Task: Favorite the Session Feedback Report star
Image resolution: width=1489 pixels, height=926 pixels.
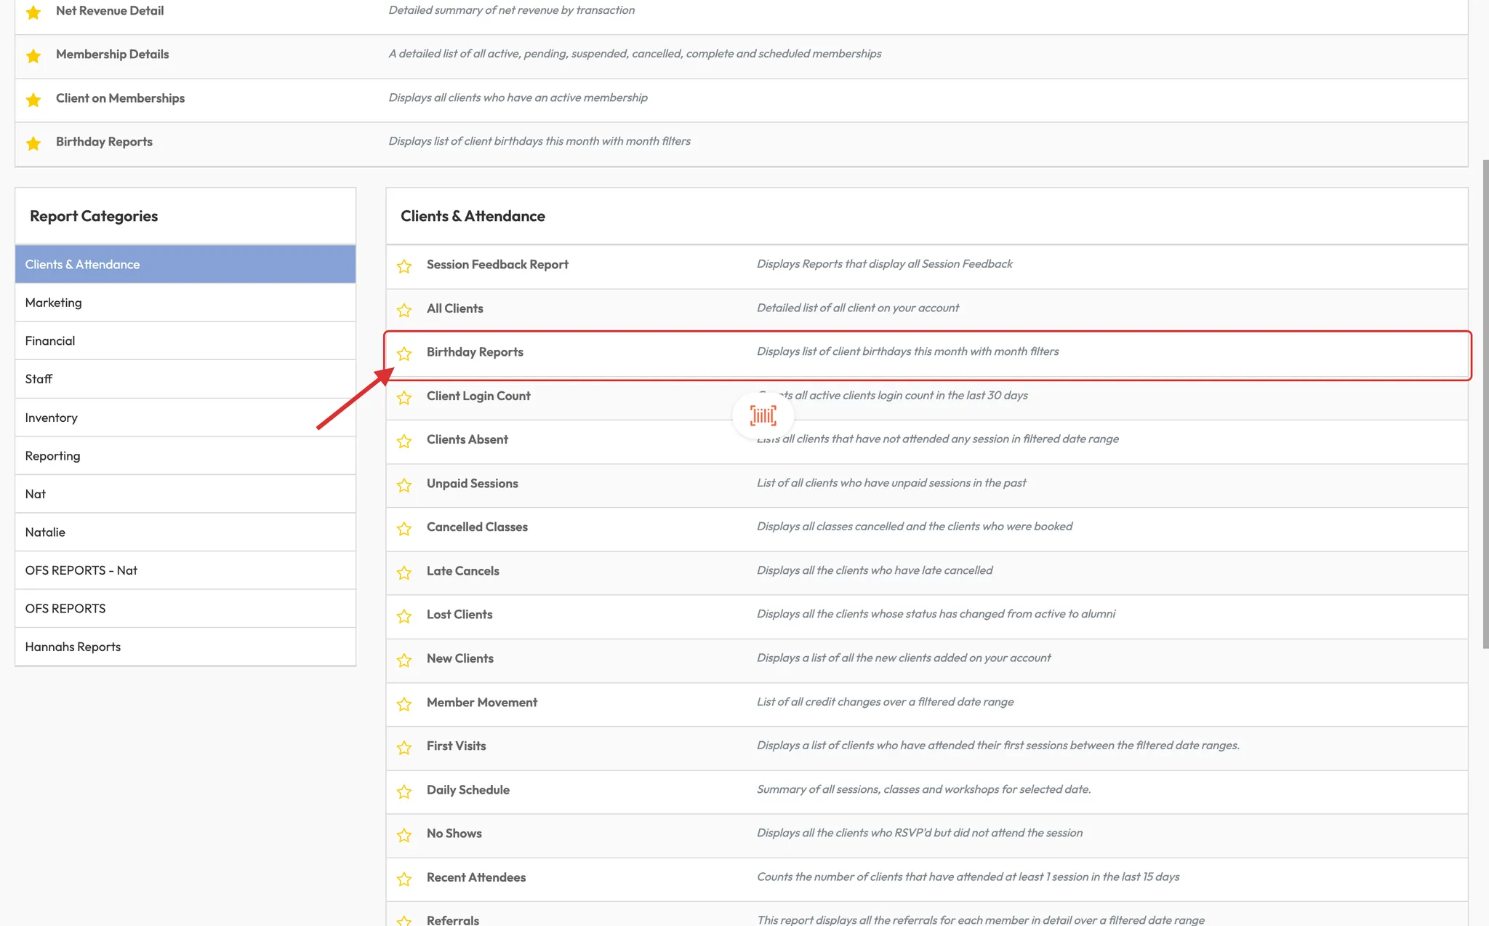Action: pos(404,266)
